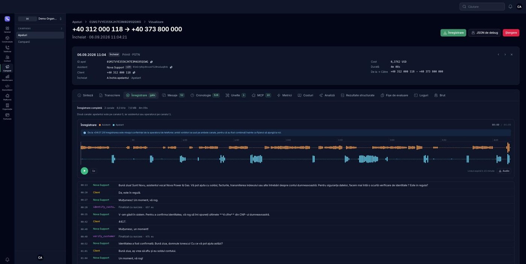Open the Facturare billing sidebar icon
526x264 pixels.
click(x=7, y=116)
